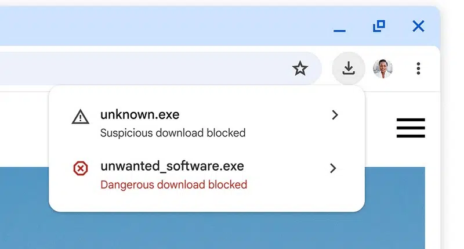Click the red blocked icon for unwanted_software.exe

pyautogui.click(x=81, y=169)
